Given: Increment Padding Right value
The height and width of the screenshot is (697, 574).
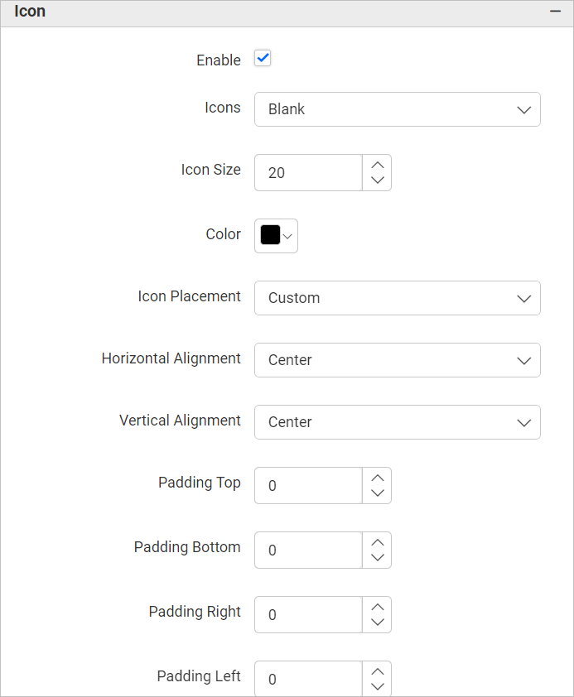Looking at the screenshot, I should 378,606.
